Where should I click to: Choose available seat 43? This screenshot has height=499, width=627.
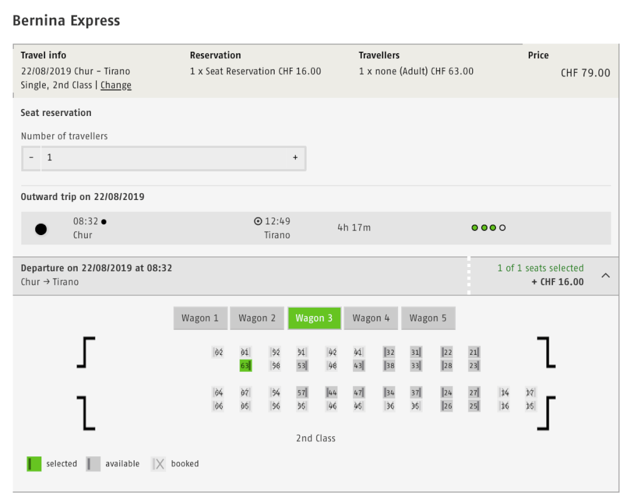pyautogui.click(x=359, y=365)
